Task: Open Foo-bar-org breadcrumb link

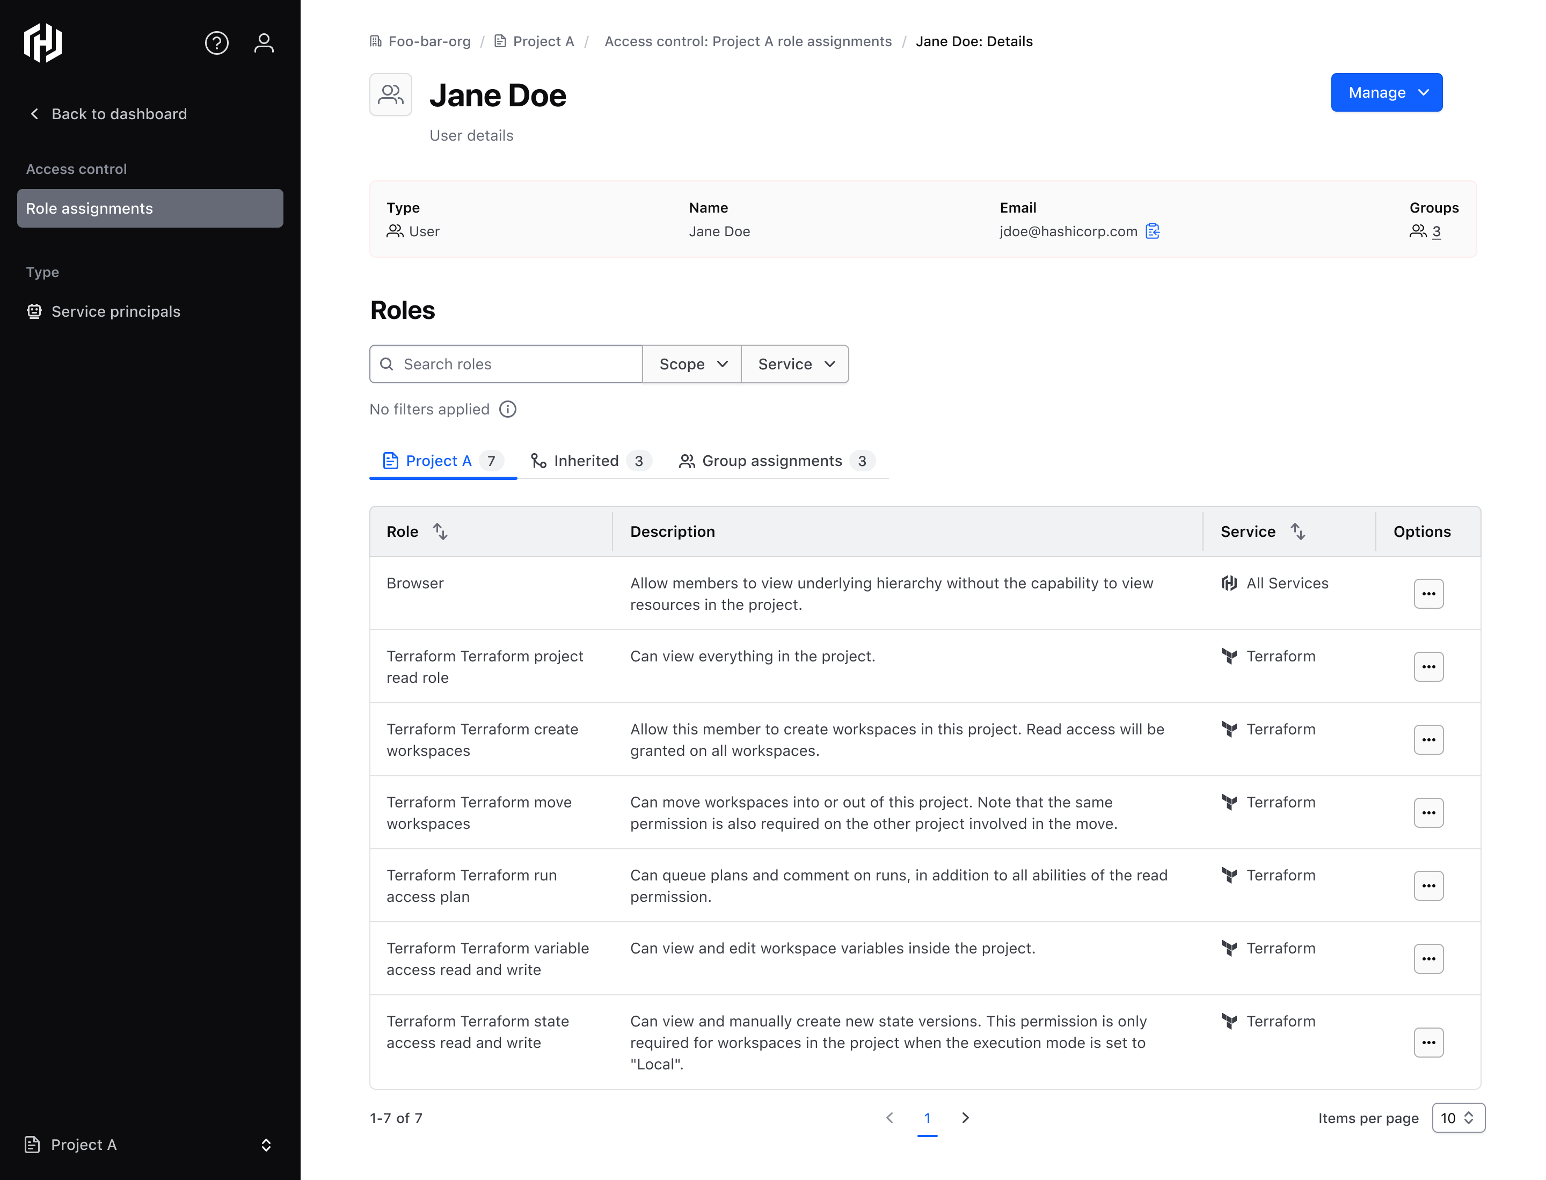Action: (420, 41)
